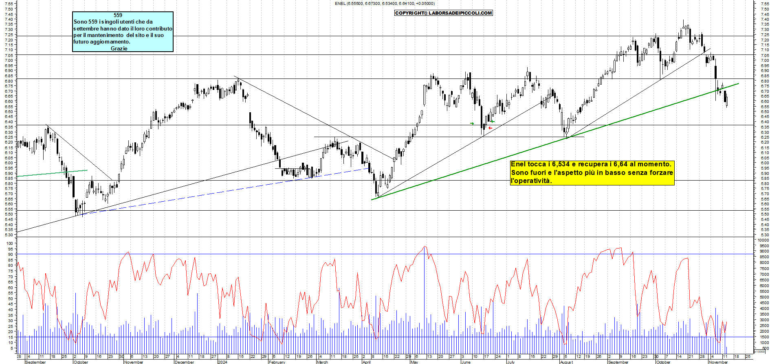Click the cyan '559' contributors note box
Viewport: 770px width, 364px height.
pos(123,32)
